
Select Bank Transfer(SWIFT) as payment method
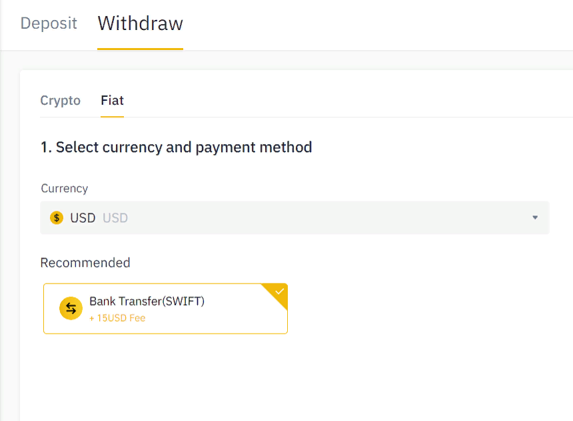(165, 308)
